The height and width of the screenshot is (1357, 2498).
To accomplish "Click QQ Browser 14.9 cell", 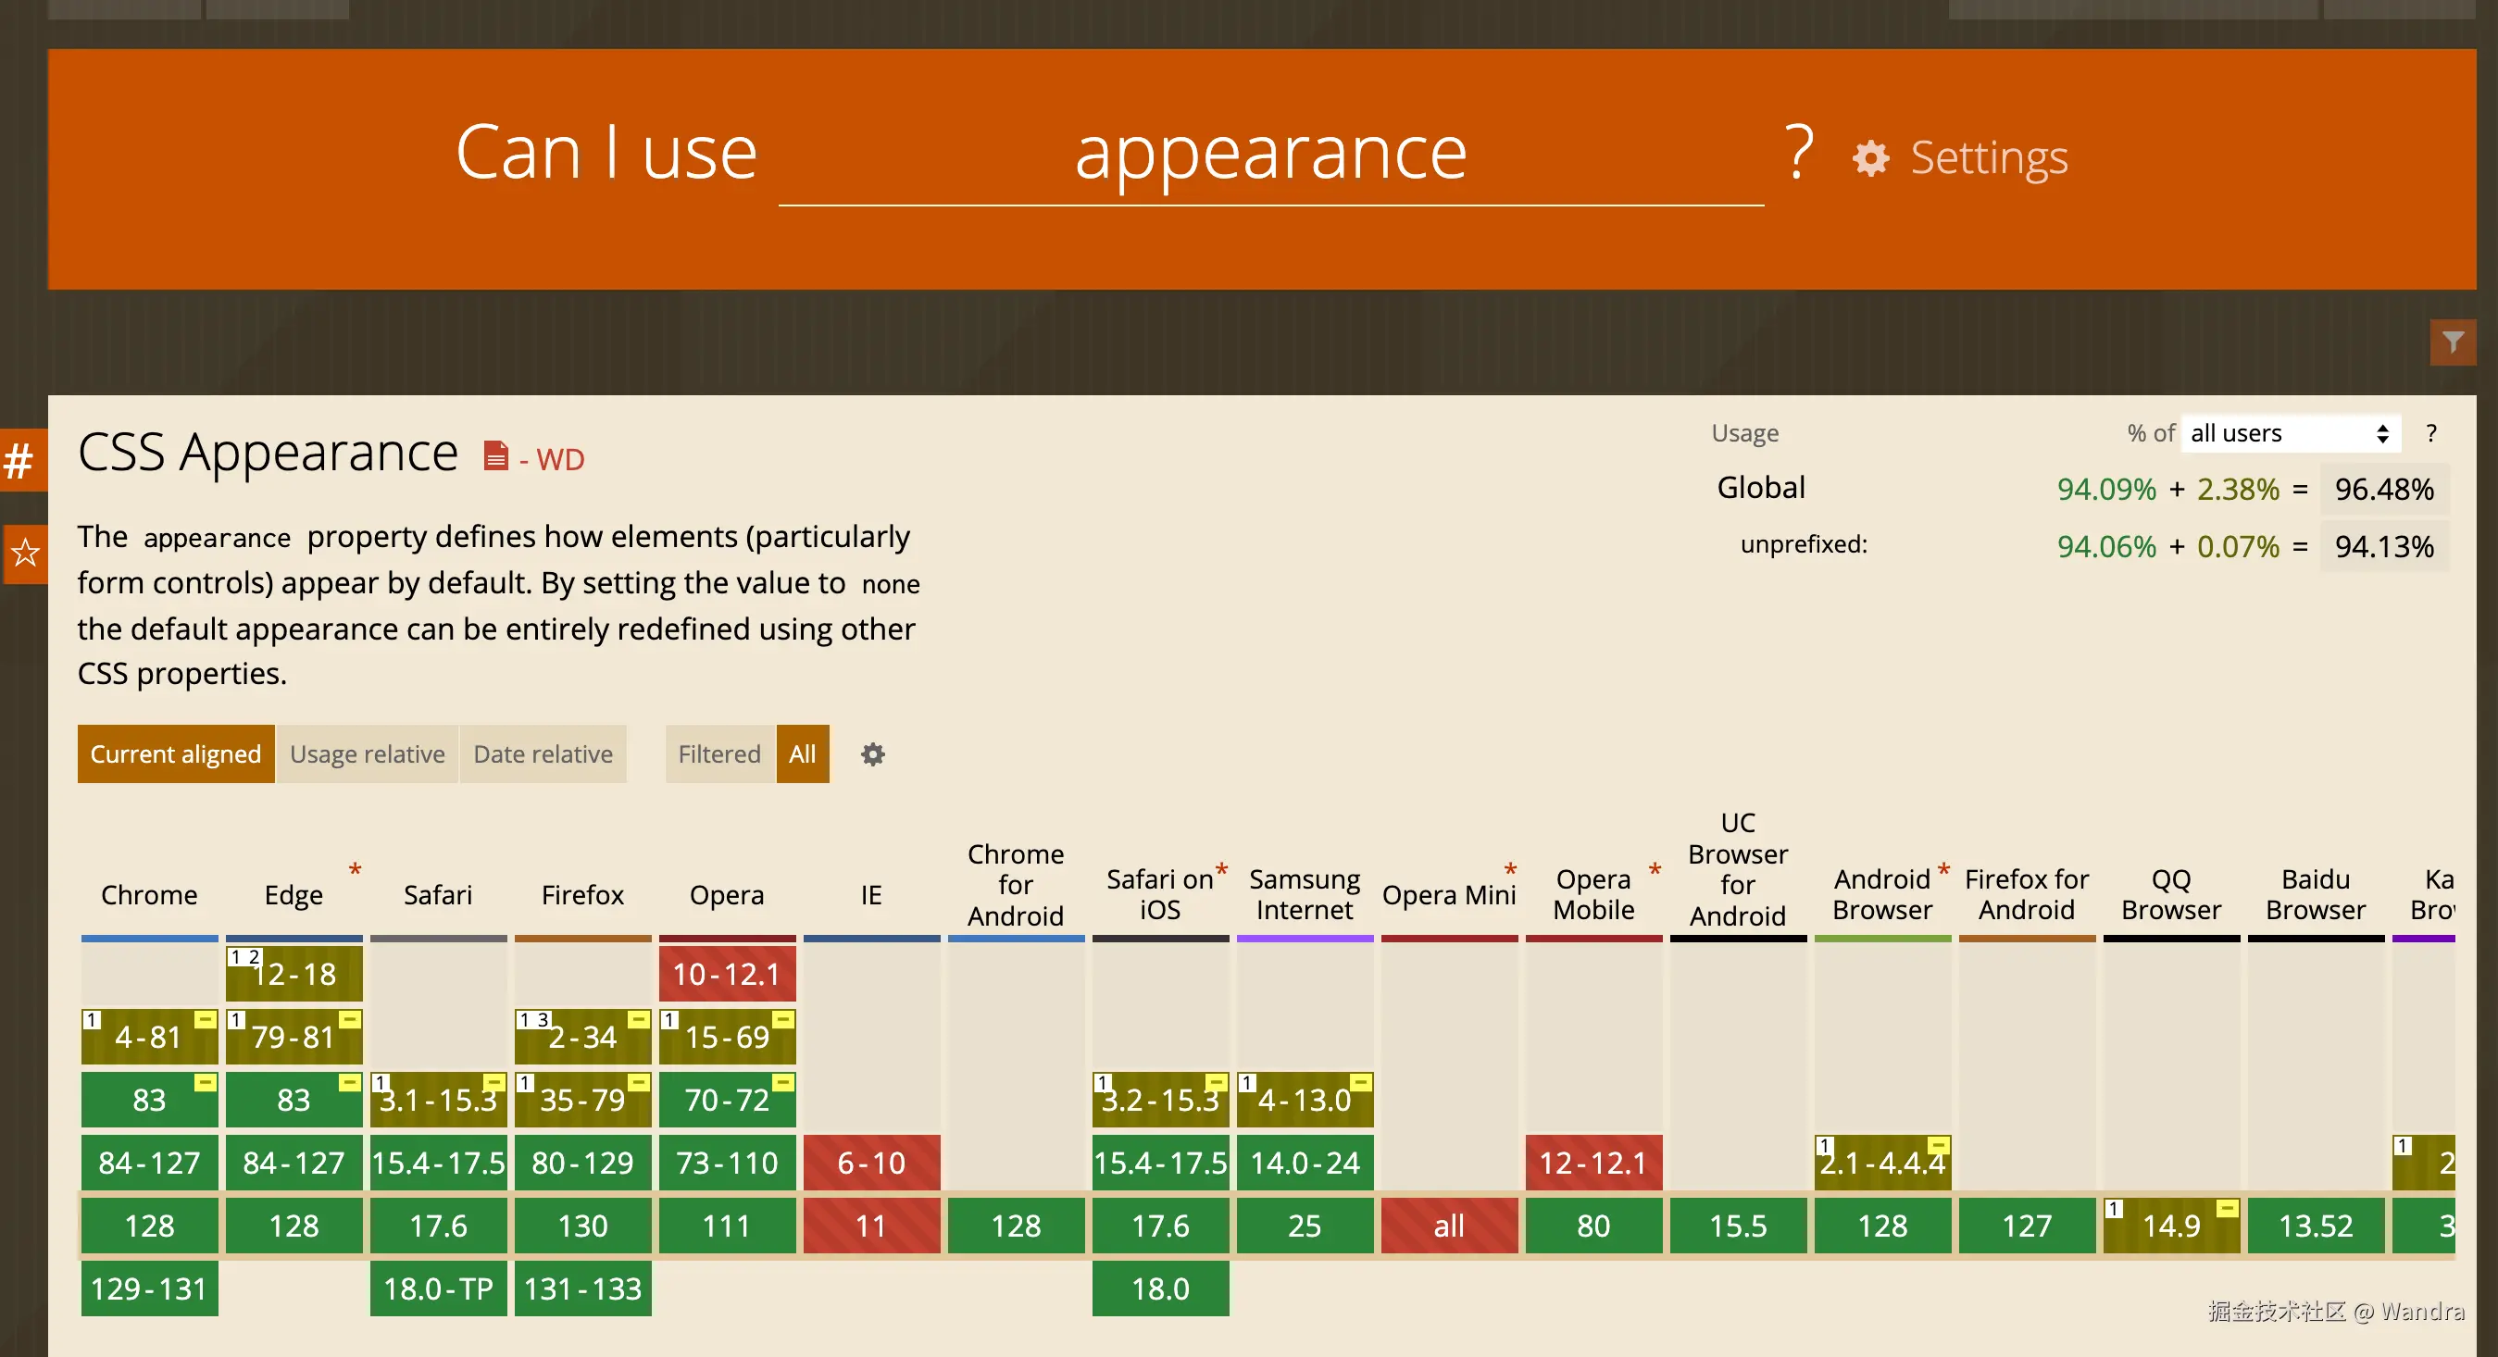I will 2172,1226.
